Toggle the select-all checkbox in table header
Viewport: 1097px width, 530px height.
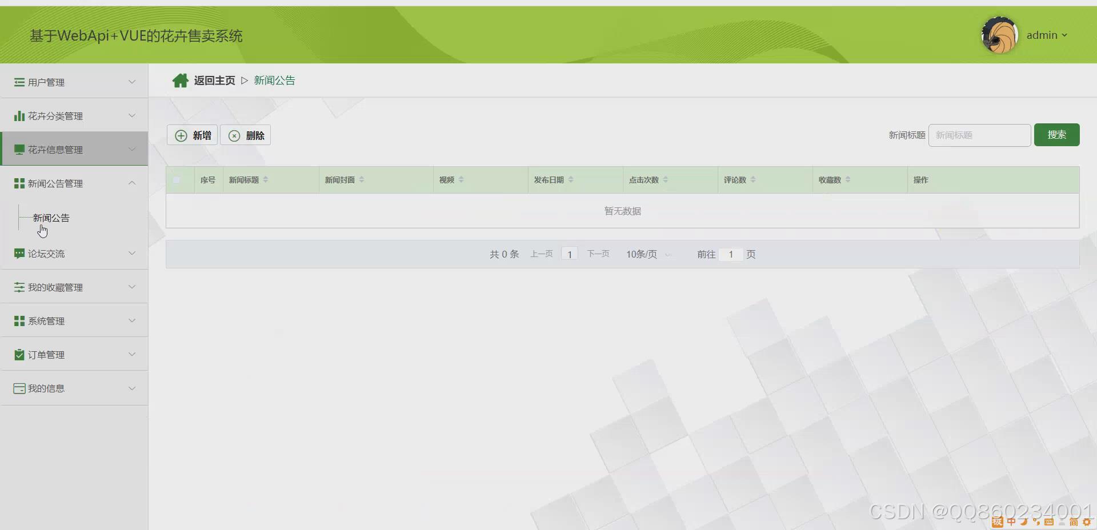[177, 180]
